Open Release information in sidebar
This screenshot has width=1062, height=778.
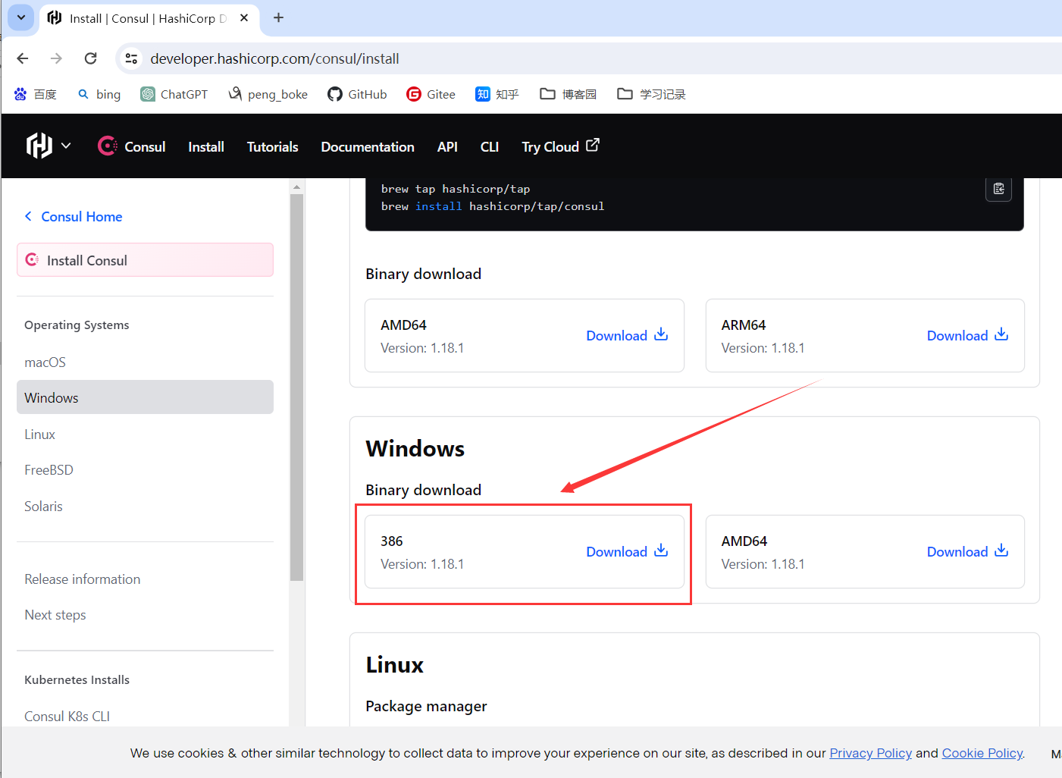point(82,579)
